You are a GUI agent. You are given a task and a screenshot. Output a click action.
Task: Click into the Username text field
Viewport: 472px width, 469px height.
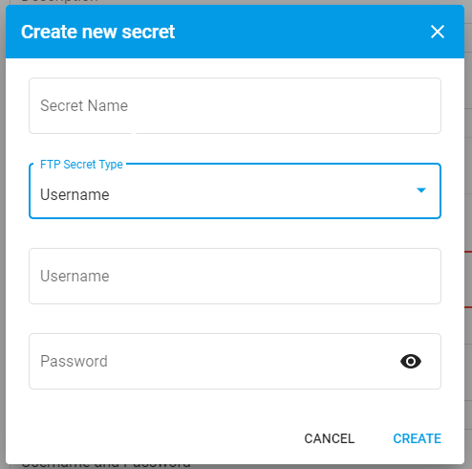(235, 276)
